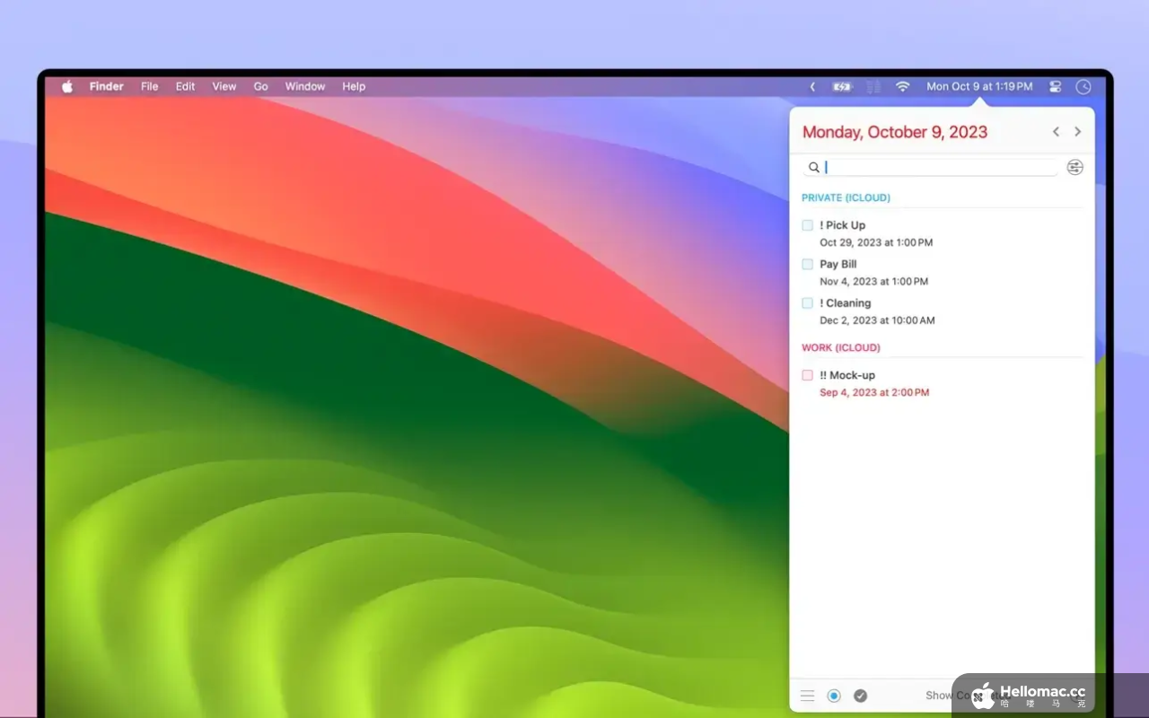Screen dimensions: 1149x718
Task: Open the filter options icon
Action: (1074, 167)
